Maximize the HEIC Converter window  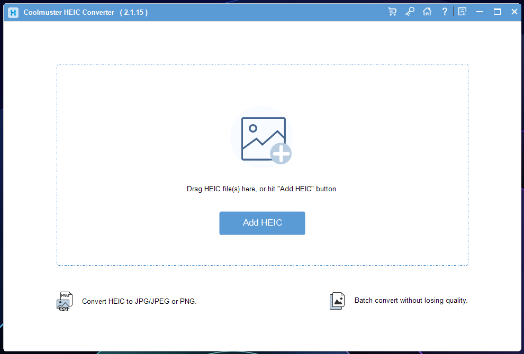[x=497, y=12]
